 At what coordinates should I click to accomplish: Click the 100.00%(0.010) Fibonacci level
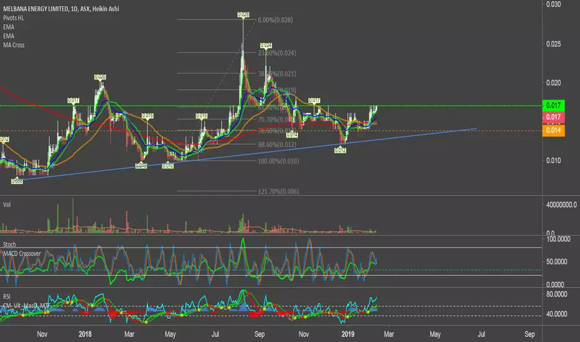(x=278, y=161)
